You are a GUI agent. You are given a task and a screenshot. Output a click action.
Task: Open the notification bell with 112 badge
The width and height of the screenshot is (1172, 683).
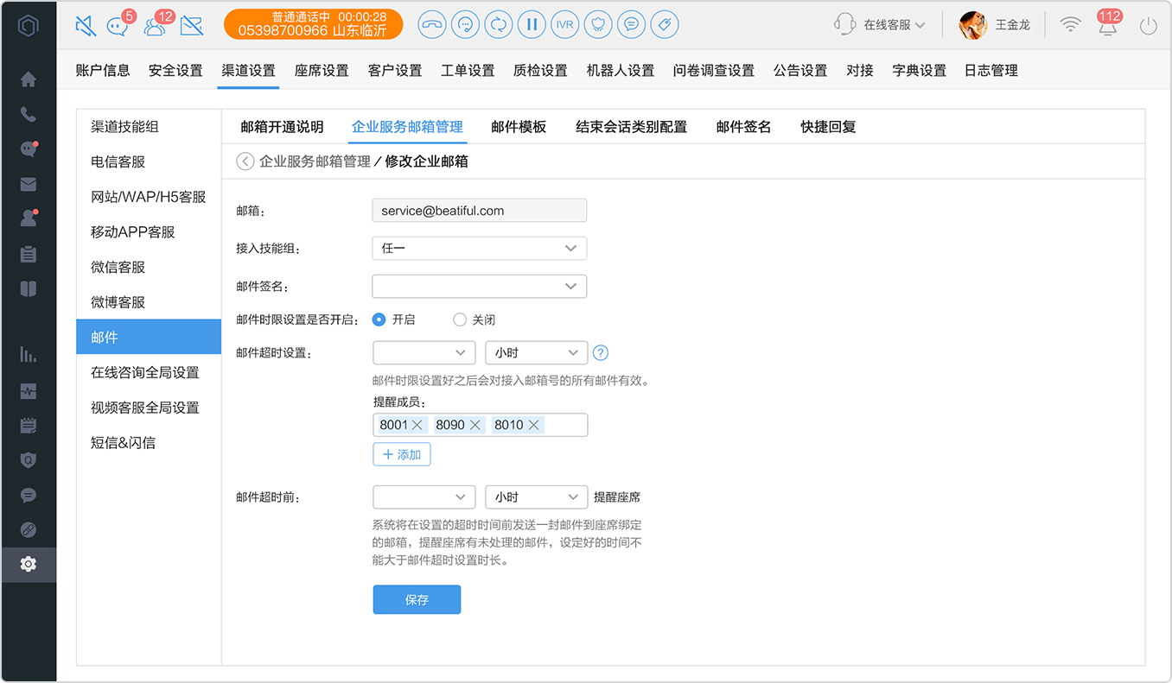click(x=1107, y=25)
